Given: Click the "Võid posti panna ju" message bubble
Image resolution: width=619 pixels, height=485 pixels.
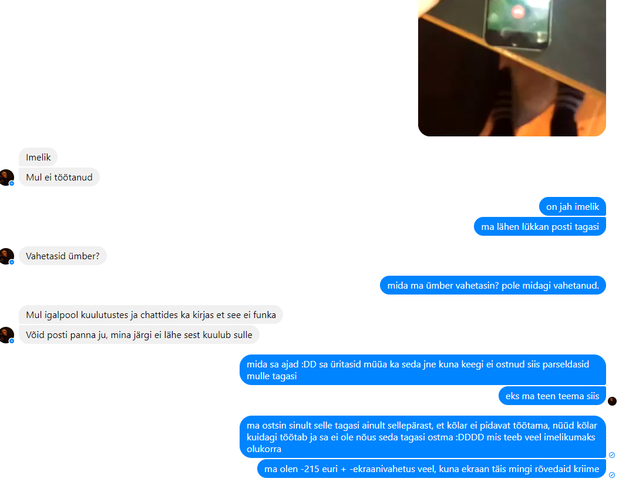Looking at the screenshot, I should pyautogui.click(x=139, y=335).
